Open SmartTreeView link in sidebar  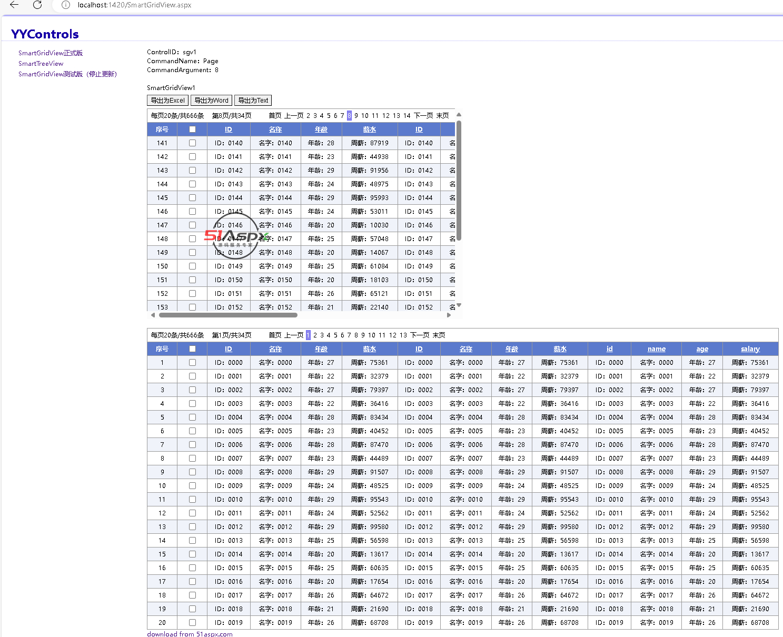[41, 64]
